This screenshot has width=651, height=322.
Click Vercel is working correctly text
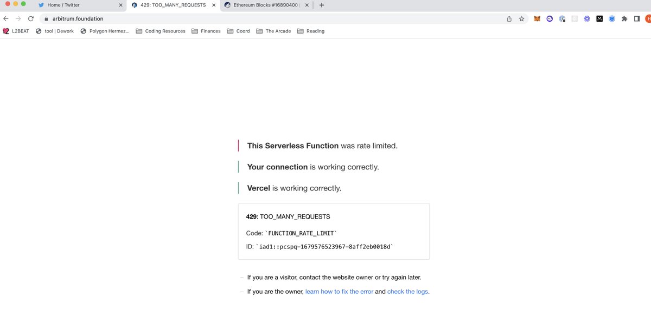point(294,188)
